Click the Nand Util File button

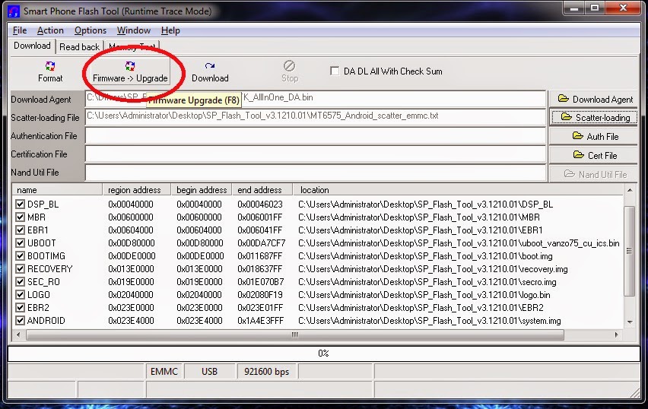[593, 174]
